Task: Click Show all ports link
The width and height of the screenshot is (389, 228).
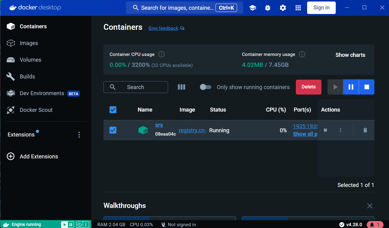Action: pos(305,134)
